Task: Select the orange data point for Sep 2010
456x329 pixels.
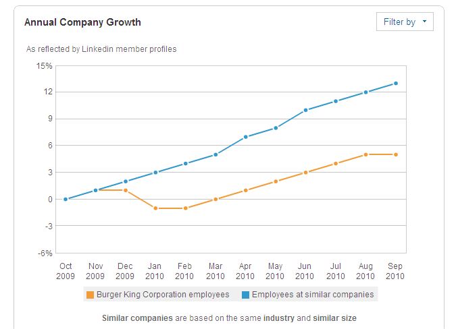Action: pyautogui.click(x=396, y=154)
